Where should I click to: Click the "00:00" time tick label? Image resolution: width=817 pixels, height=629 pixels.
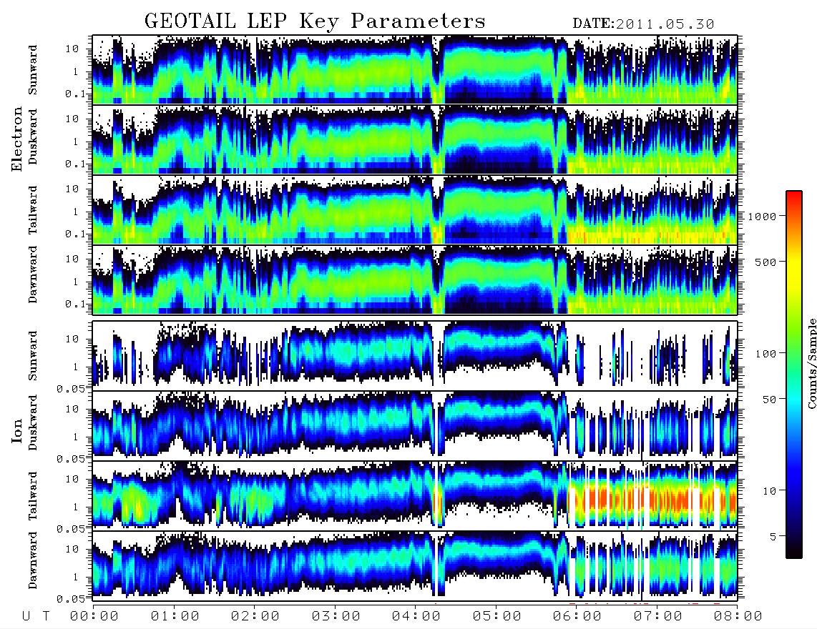click(94, 616)
